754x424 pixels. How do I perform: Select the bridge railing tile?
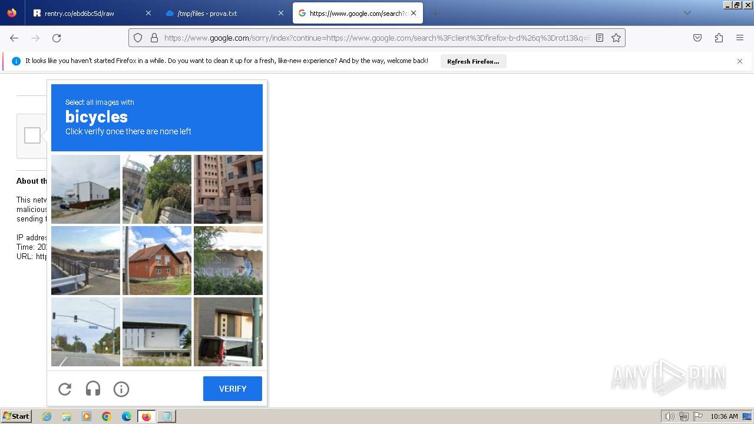coord(85,260)
